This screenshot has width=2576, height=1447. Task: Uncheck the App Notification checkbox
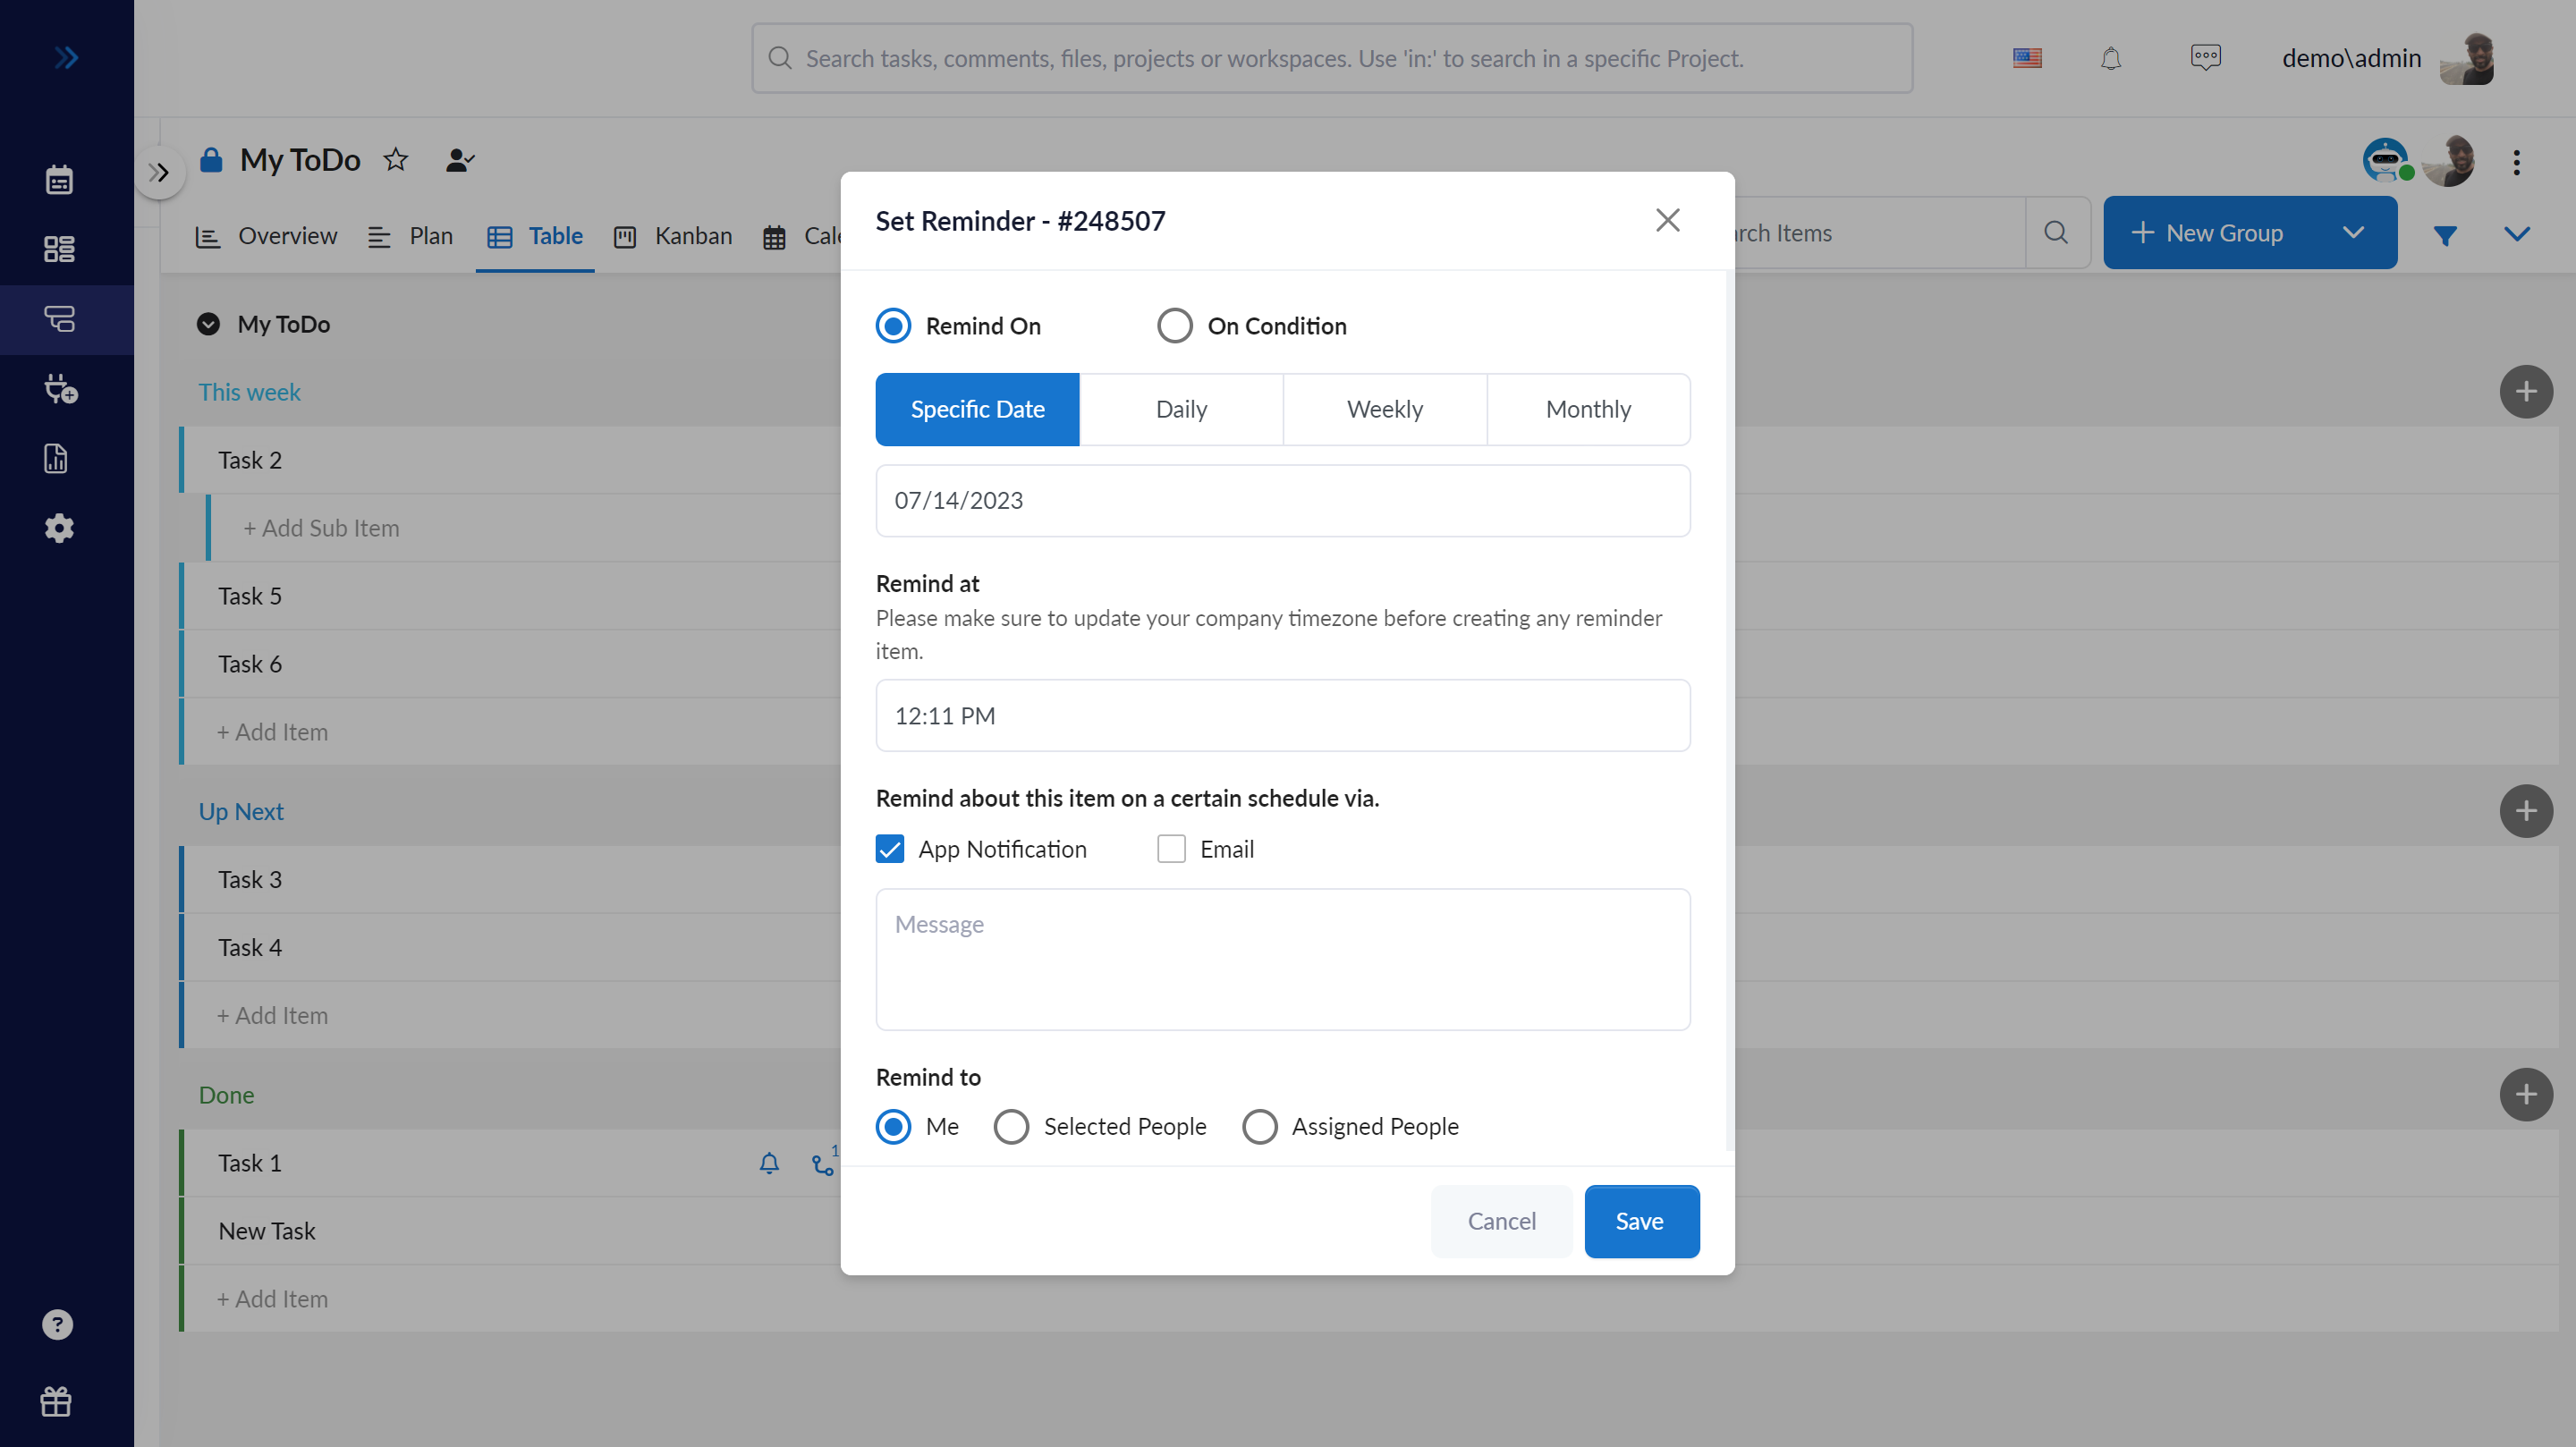pyautogui.click(x=890, y=849)
